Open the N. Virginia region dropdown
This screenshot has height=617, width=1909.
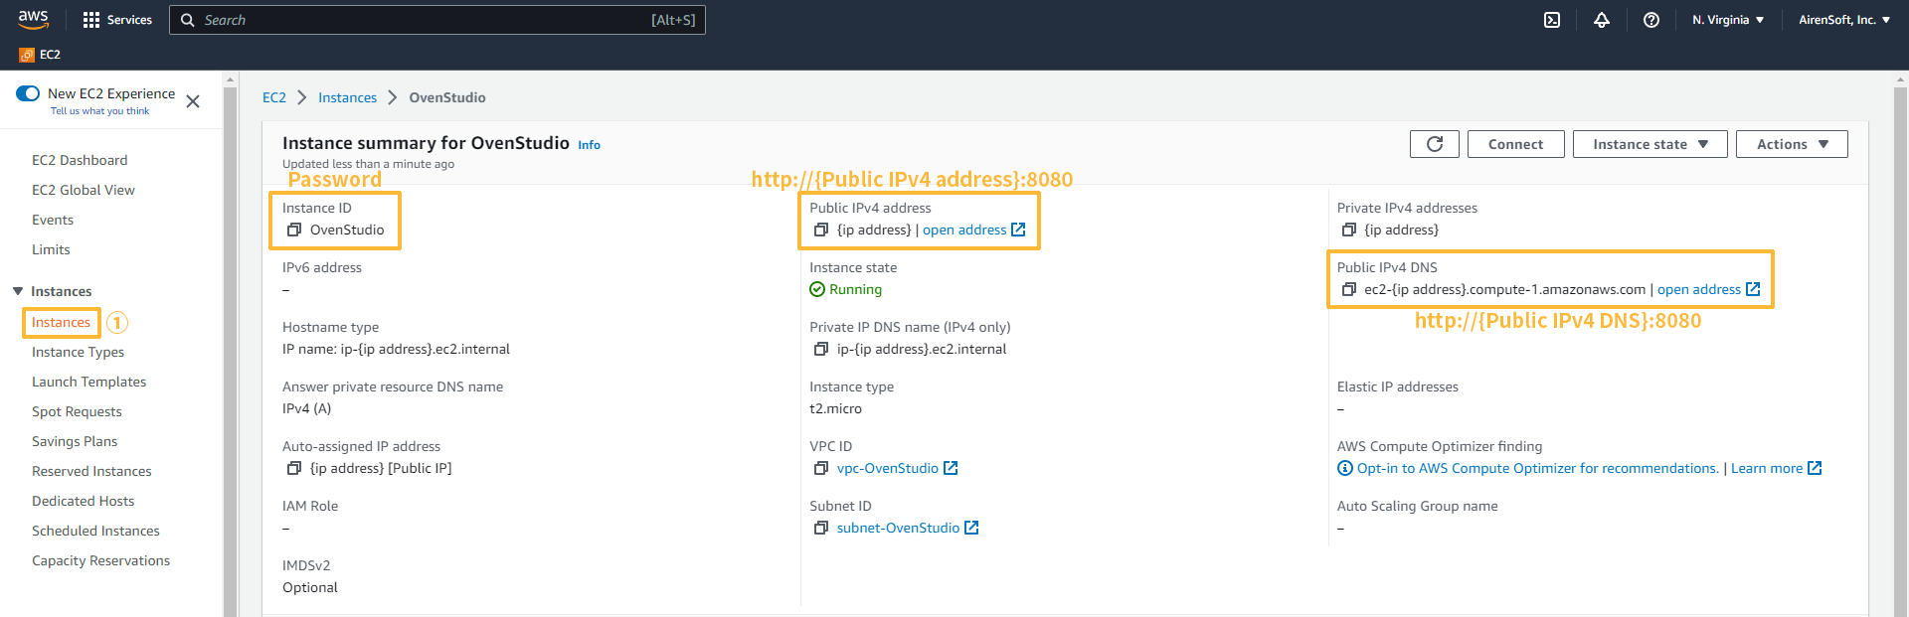pos(1728,20)
